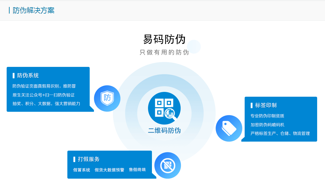Viewport: 325px width, 191px height.
Task: Open the 防伪解决方案 section header
Action: (33, 10)
